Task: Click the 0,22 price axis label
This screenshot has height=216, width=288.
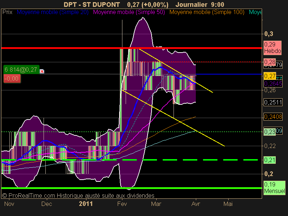Action: [x=270, y=146]
